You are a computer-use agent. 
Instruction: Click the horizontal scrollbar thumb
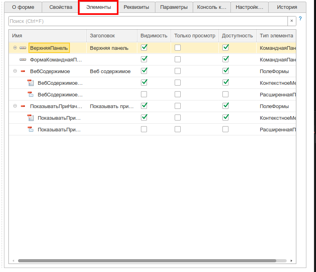(147, 261)
